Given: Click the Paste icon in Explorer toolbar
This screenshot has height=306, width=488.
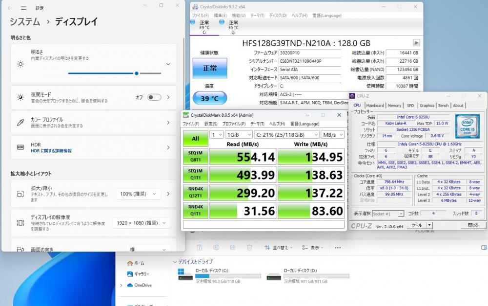Looking at the screenshot, I should [x=200, y=247].
